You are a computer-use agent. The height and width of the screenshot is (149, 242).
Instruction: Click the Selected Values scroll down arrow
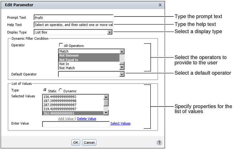point(106,112)
